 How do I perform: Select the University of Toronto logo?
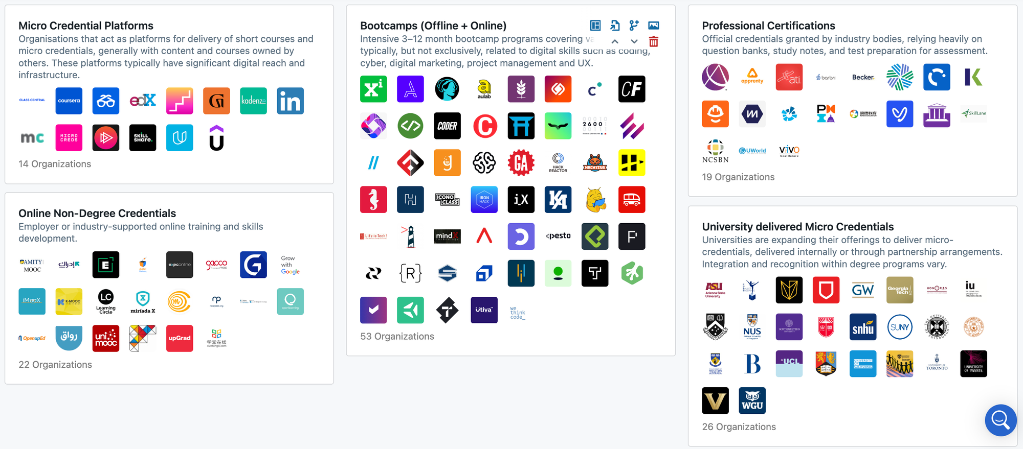(937, 364)
